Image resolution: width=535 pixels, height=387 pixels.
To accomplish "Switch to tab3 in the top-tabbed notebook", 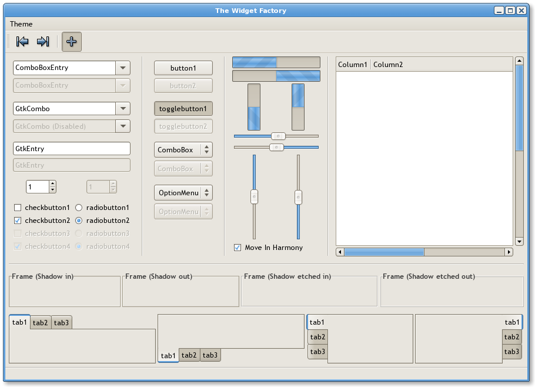I will pos(61,322).
